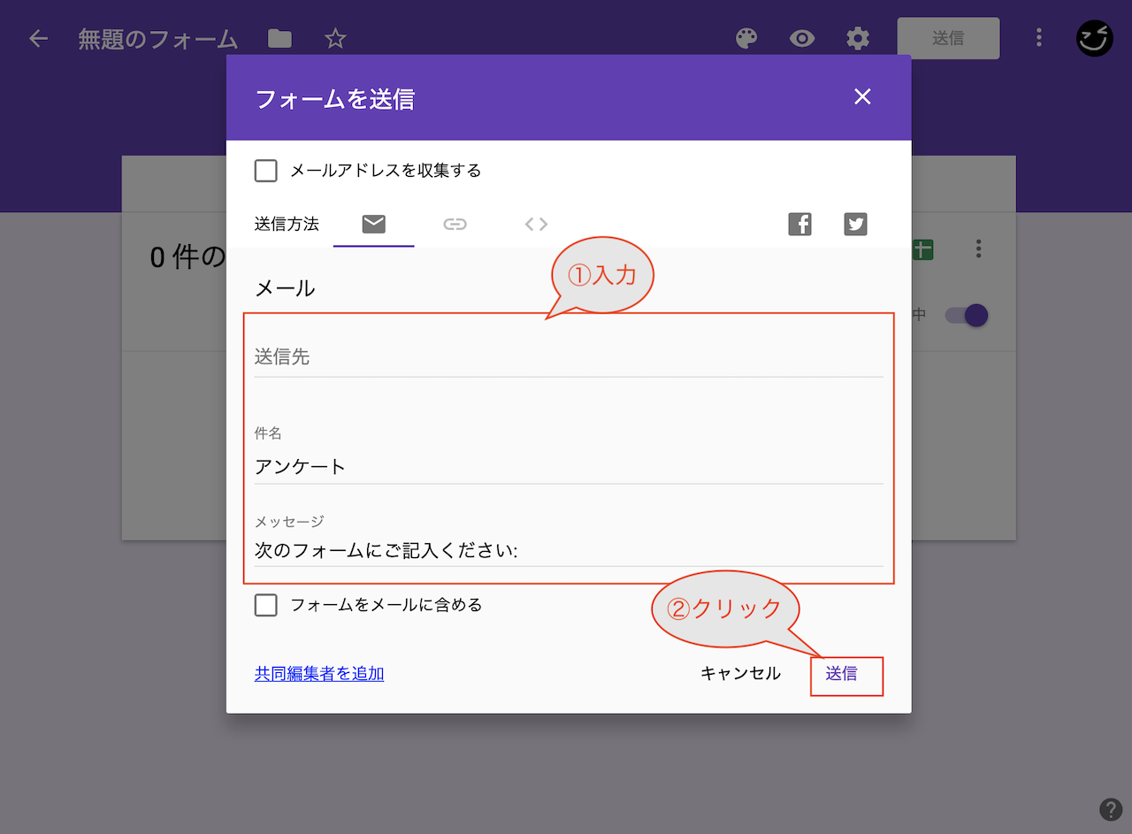The image size is (1132, 834).
Task: Click the back arrow icon
Action: coord(38,38)
